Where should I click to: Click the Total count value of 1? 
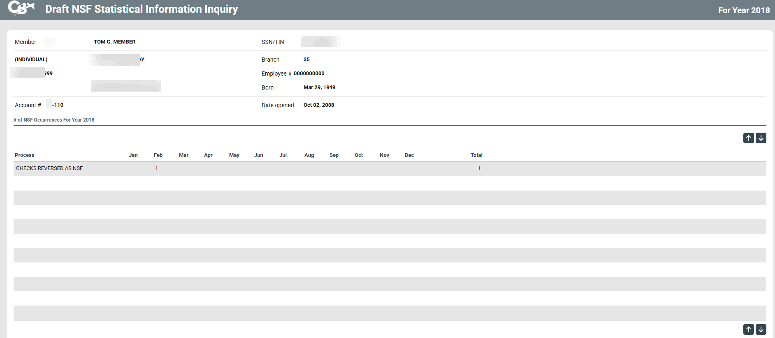(479, 168)
